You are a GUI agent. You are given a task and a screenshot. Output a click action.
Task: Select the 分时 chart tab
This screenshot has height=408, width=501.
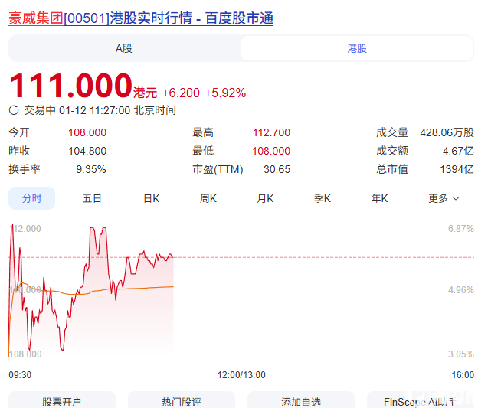tap(31, 198)
